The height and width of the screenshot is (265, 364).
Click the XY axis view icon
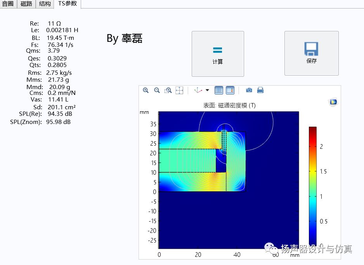coord(198,90)
